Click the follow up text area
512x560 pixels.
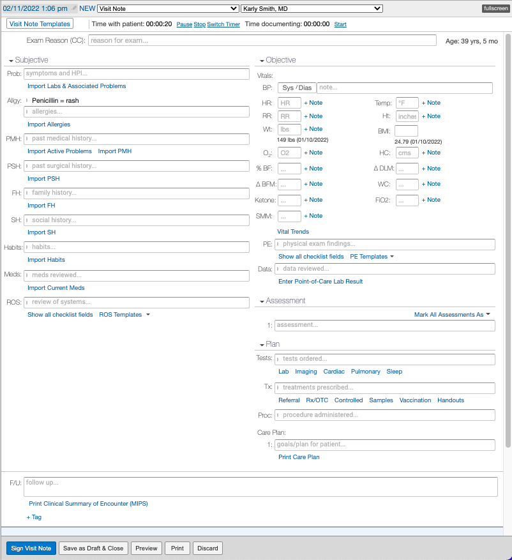[x=260, y=487]
